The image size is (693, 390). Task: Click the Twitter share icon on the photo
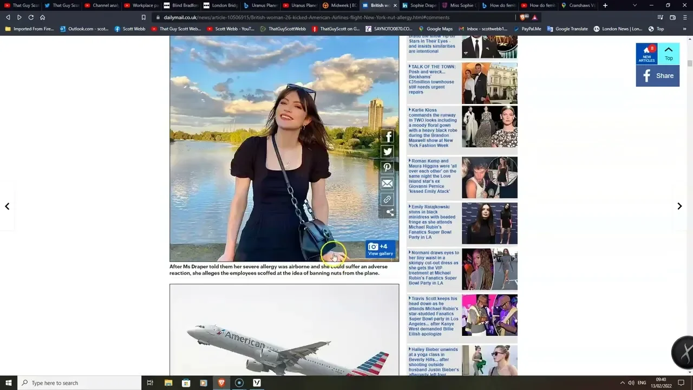387,152
